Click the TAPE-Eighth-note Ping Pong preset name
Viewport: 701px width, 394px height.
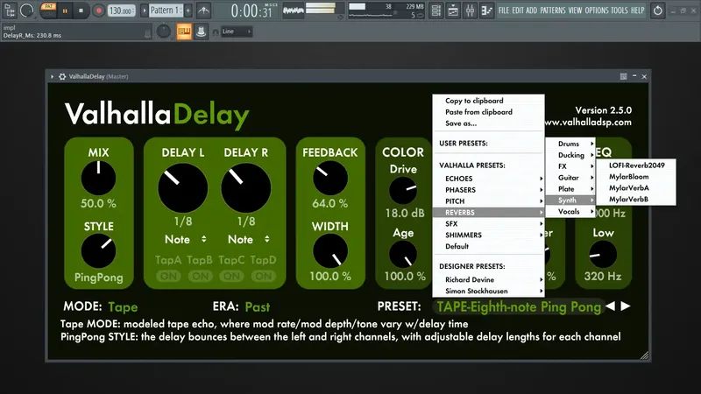519,307
